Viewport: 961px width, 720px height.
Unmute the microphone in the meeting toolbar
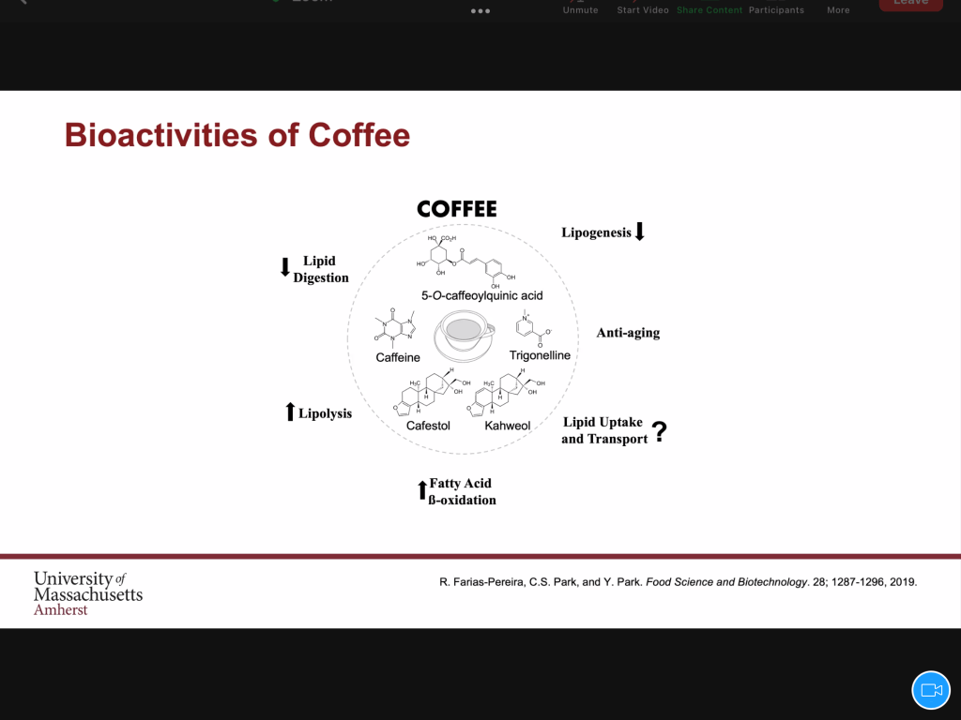[580, 7]
